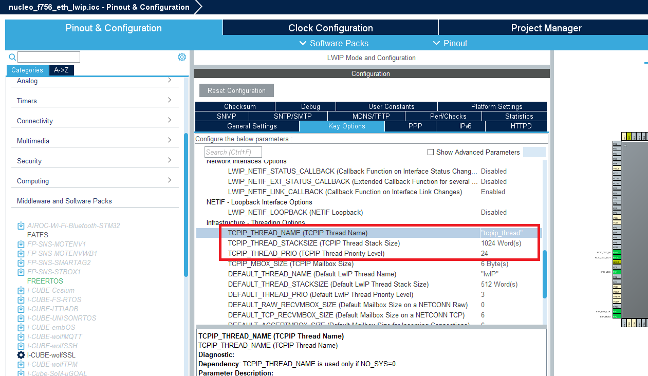This screenshot has width=648, height=376.
Task: Click the download icon next to I-CUBE-FS-RTOS
Action: tap(21, 299)
